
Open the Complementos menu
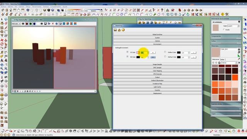tap(56, 7)
